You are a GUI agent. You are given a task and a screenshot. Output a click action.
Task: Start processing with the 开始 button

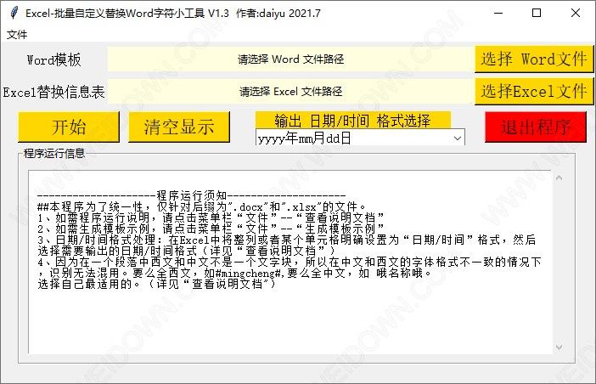point(69,127)
